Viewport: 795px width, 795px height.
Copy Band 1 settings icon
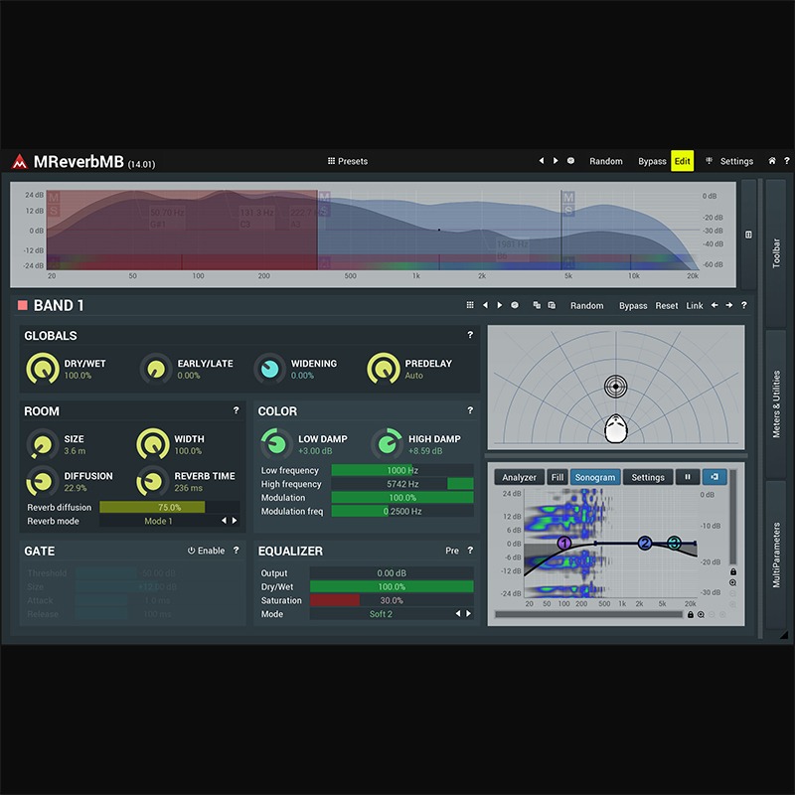(537, 305)
